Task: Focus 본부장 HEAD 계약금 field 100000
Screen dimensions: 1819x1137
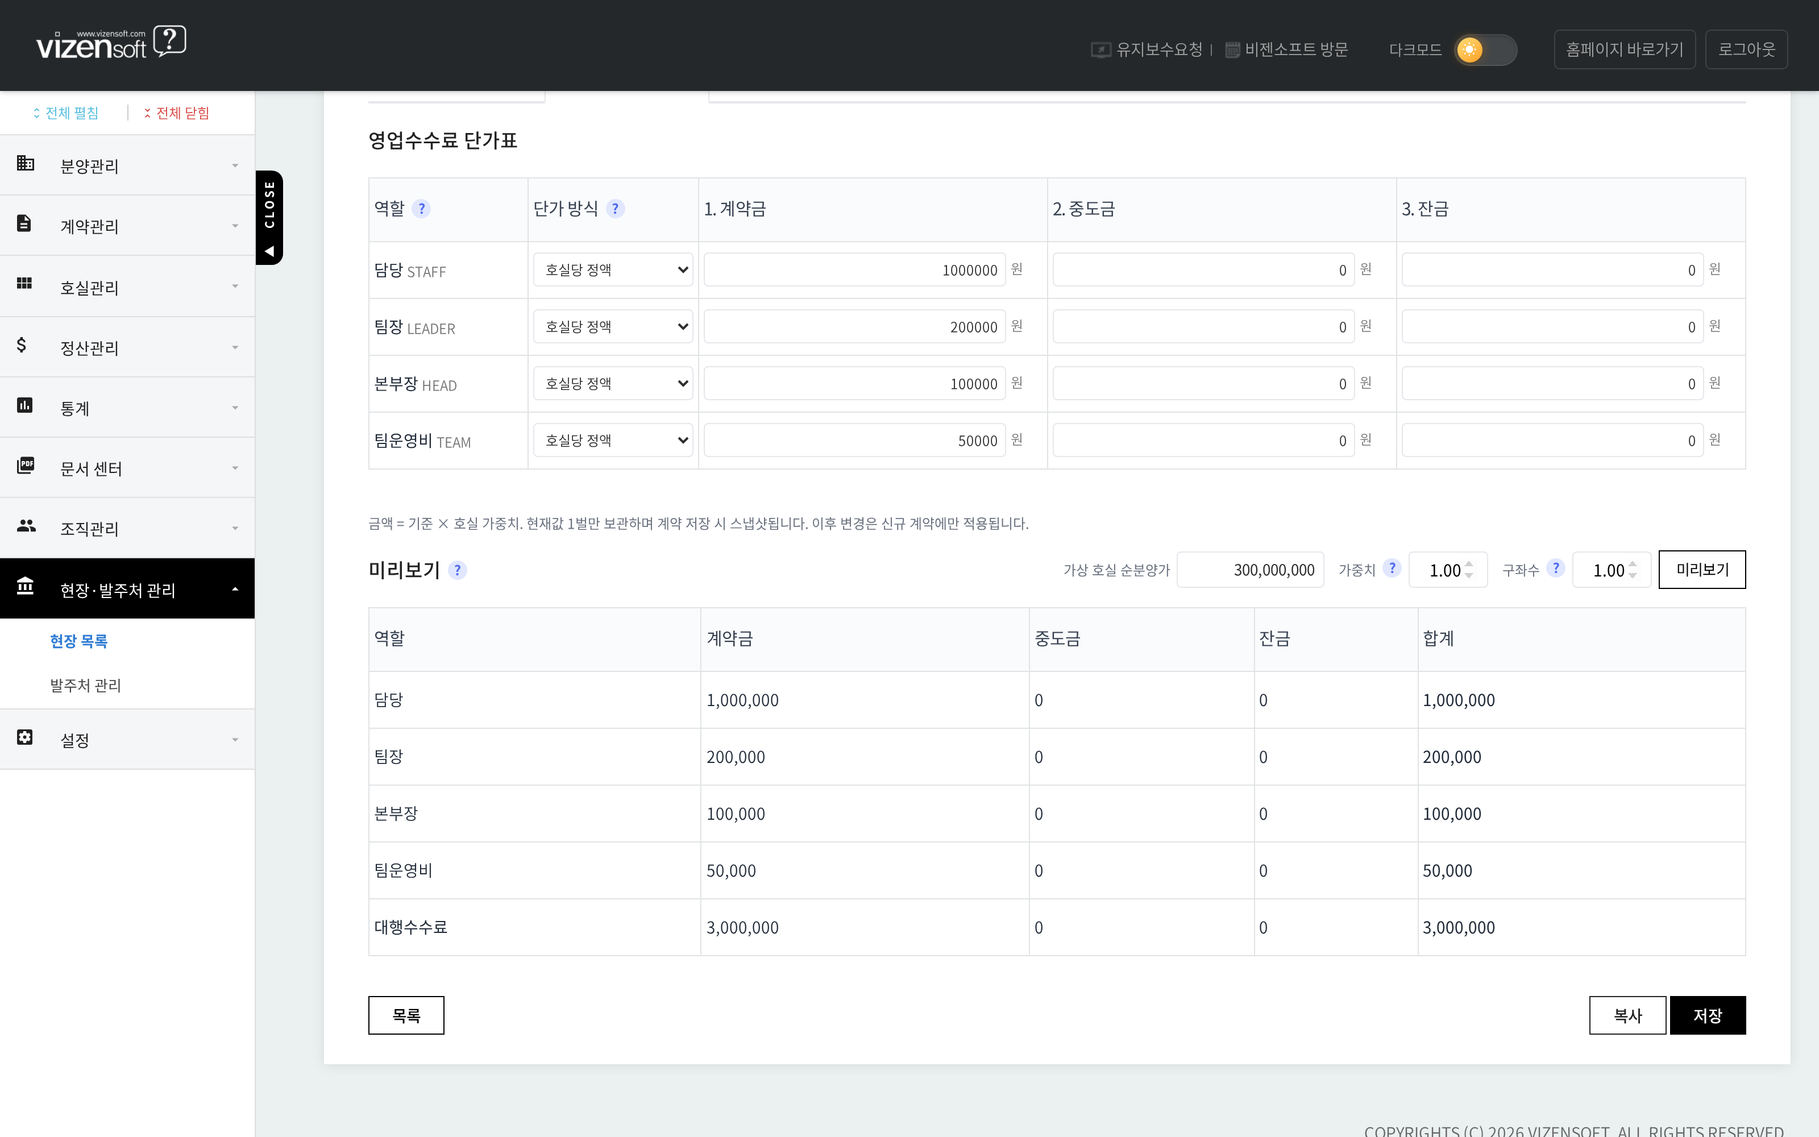Action: tap(854, 384)
